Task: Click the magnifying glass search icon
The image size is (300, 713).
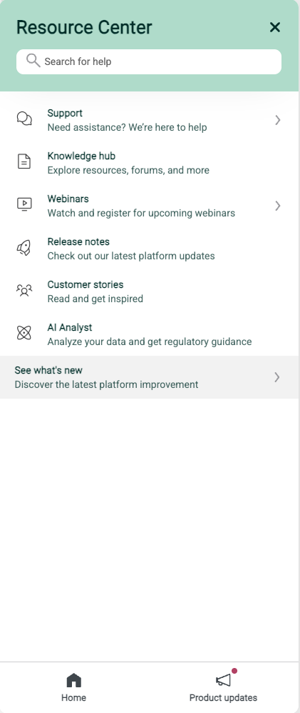Action: [x=33, y=60]
